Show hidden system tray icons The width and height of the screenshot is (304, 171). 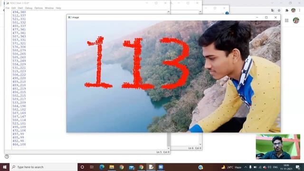pos(246,167)
